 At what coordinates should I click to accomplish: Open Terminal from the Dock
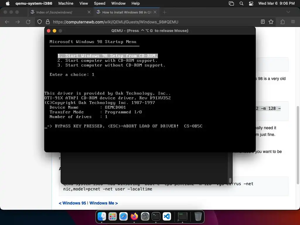[156, 217]
